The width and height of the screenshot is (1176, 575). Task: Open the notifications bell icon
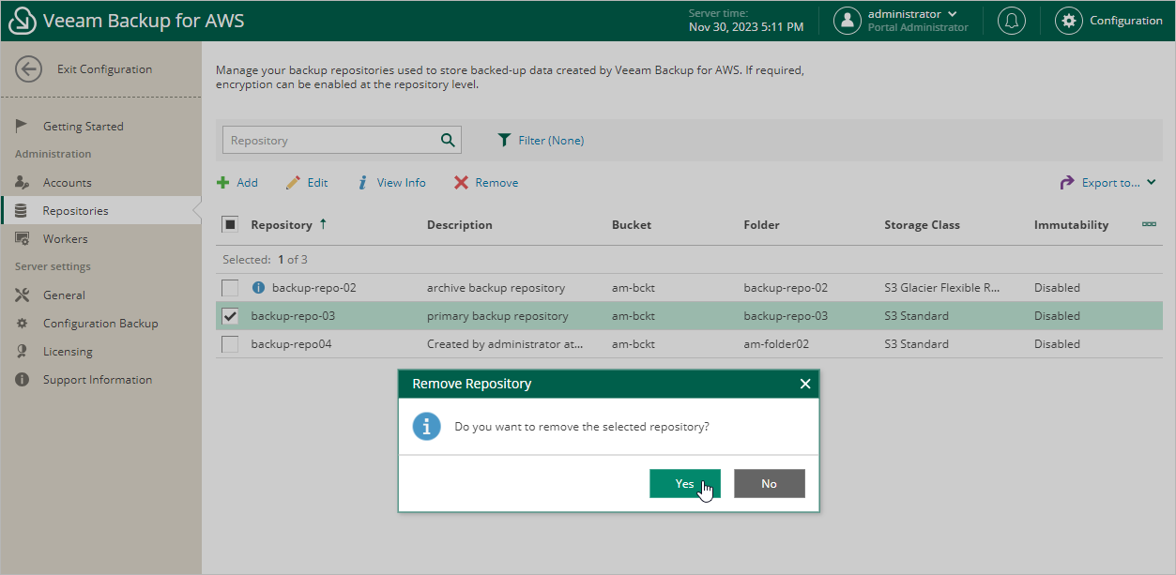coord(1011,21)
